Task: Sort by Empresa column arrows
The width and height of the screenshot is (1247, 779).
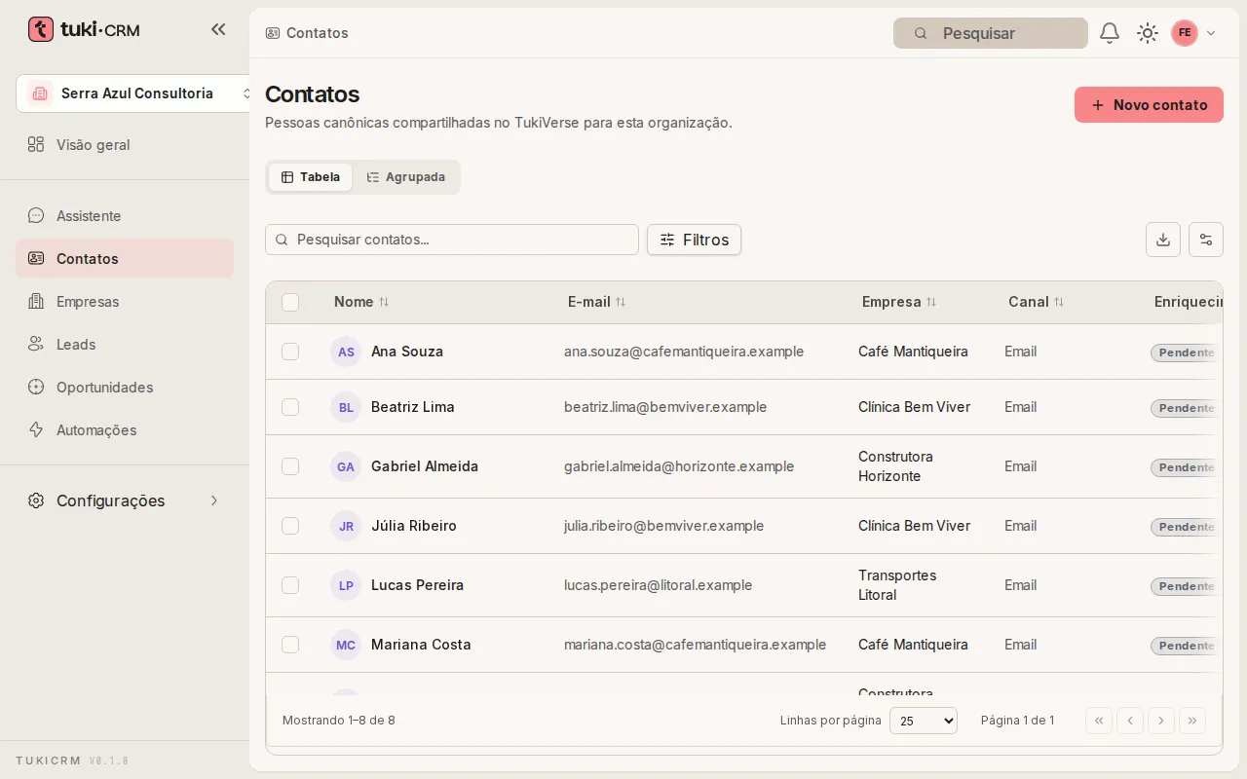Action: tap(931, 302)
